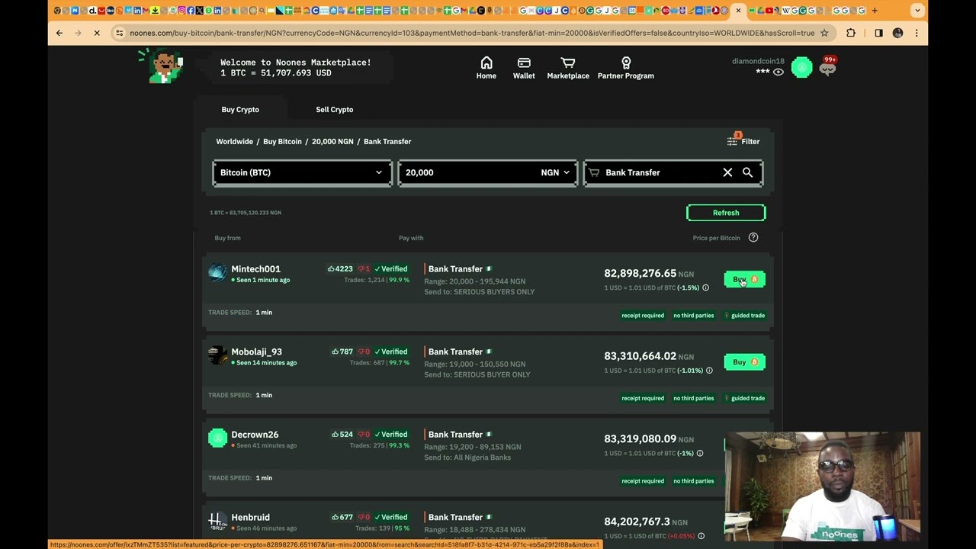
Task: Open a new browser tab
Action: [875, 11]
